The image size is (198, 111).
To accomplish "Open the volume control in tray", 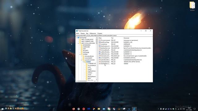I will pos(181,109).
